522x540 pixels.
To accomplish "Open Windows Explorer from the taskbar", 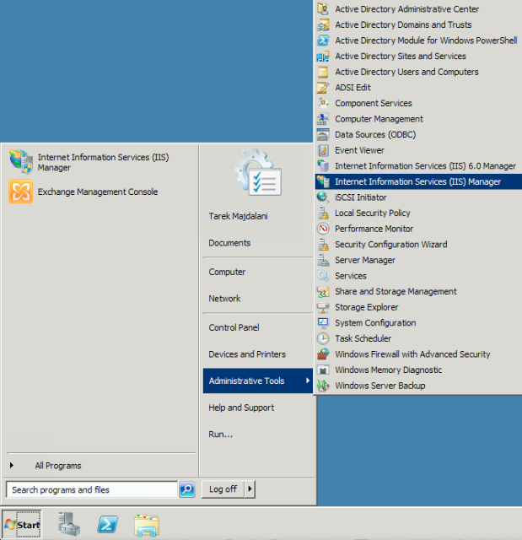I will point(147,525).
